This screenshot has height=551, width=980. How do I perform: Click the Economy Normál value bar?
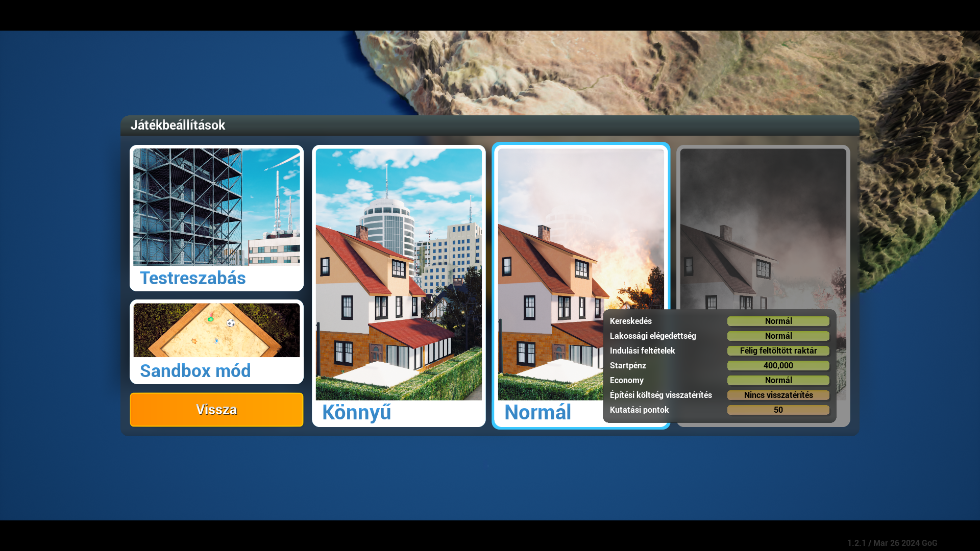(778, 380)
